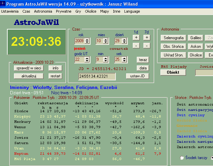Open the Gry menu
Viewport: 213px width, 166px height.
click(x=78, y=11)
